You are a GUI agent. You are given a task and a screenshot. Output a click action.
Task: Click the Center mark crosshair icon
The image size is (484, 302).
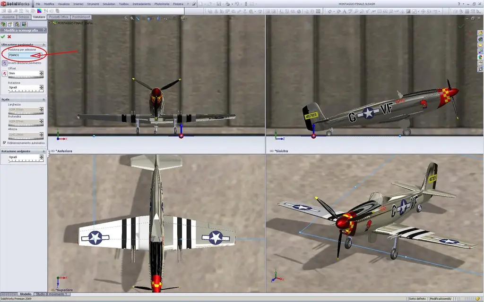point(423,11)
